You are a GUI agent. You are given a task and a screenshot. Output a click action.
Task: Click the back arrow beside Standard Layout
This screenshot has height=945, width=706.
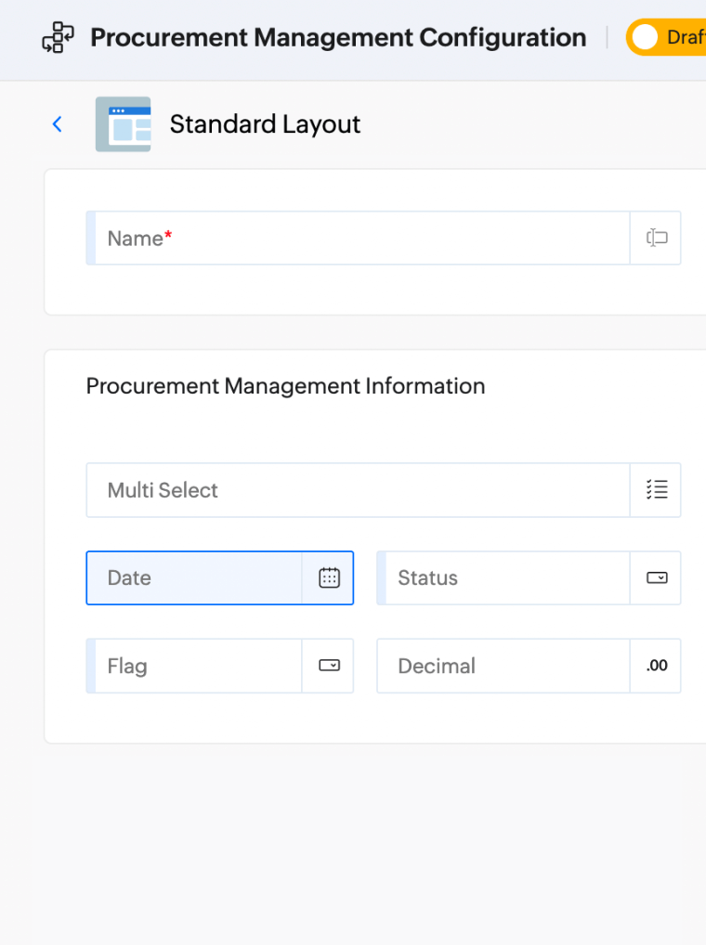(58, 123)
